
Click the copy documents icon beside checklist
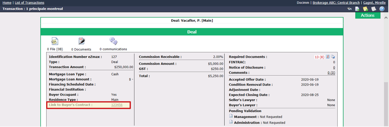pos(333,57)
